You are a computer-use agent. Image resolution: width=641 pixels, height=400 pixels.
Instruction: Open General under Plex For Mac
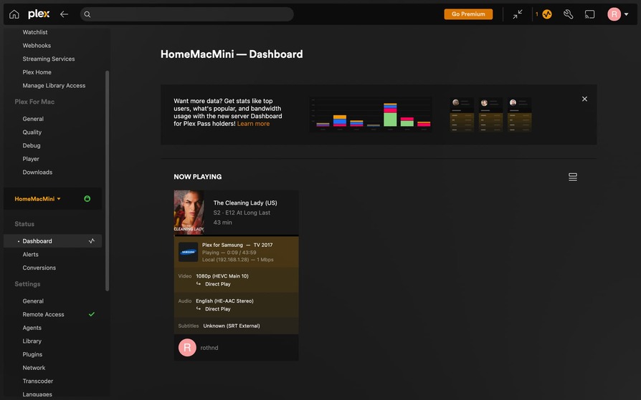[x=33, y=119]
